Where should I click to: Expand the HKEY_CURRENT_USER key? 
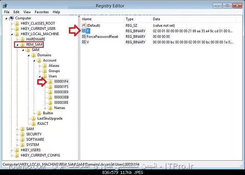pos(12,29)
